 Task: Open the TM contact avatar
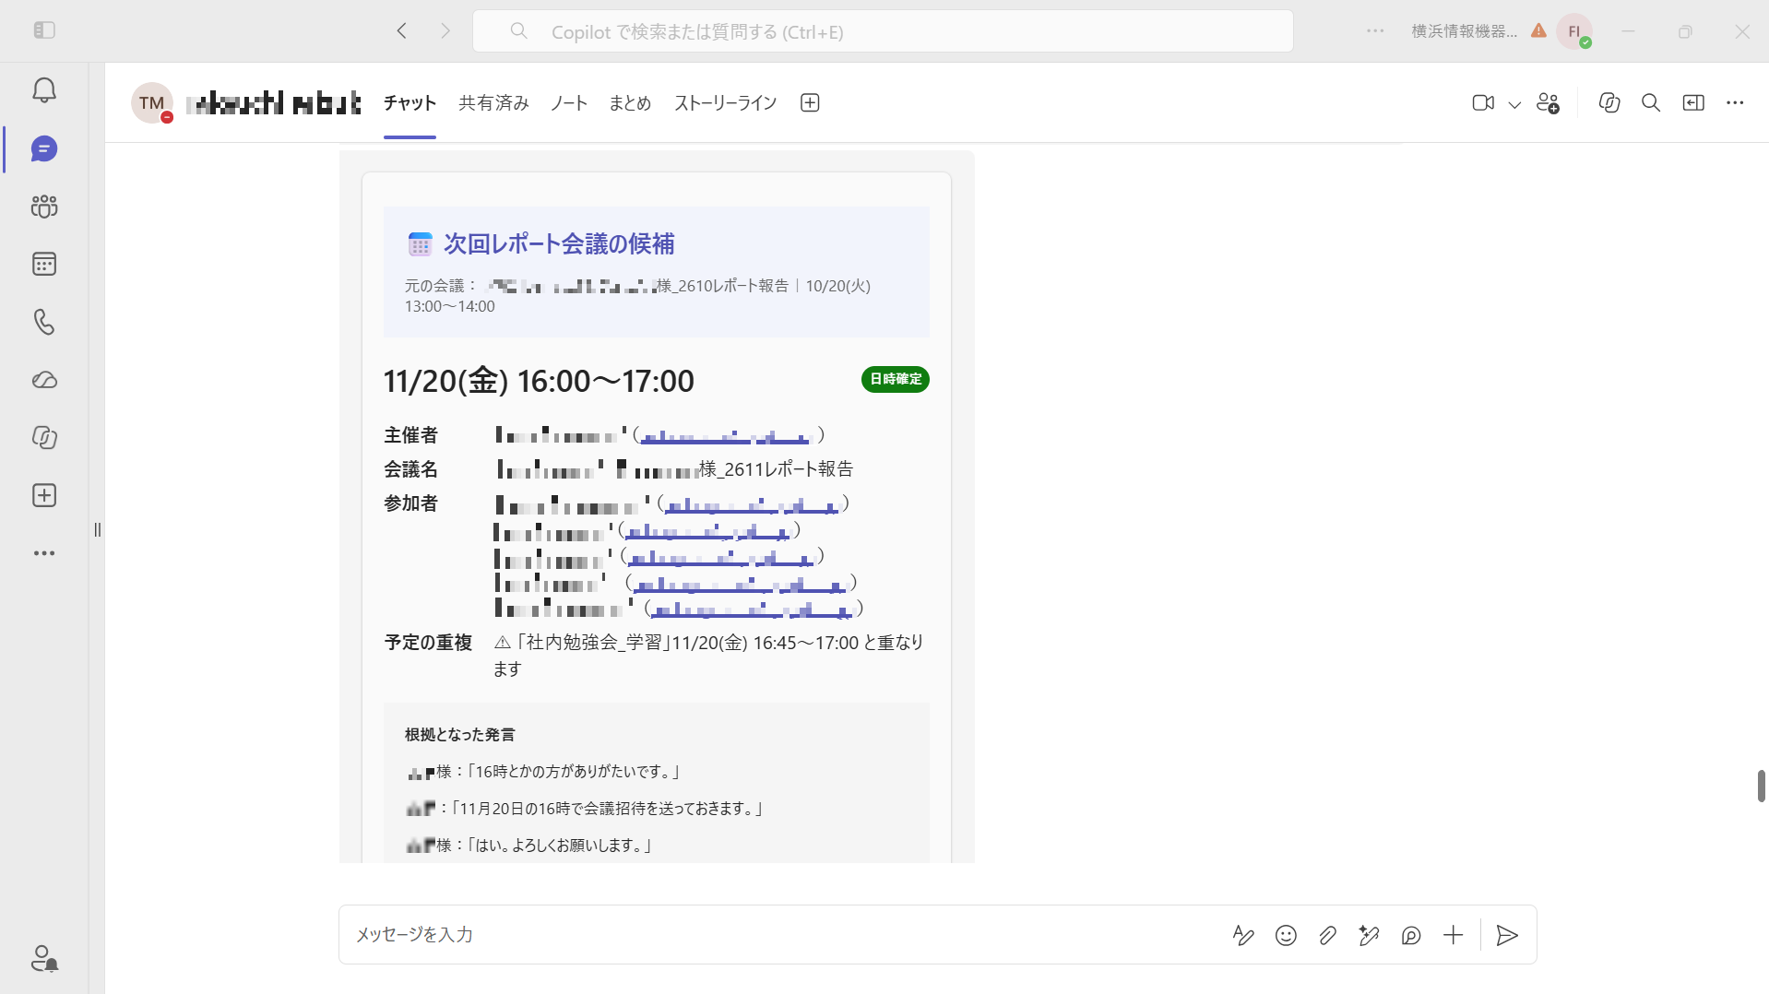152,103
